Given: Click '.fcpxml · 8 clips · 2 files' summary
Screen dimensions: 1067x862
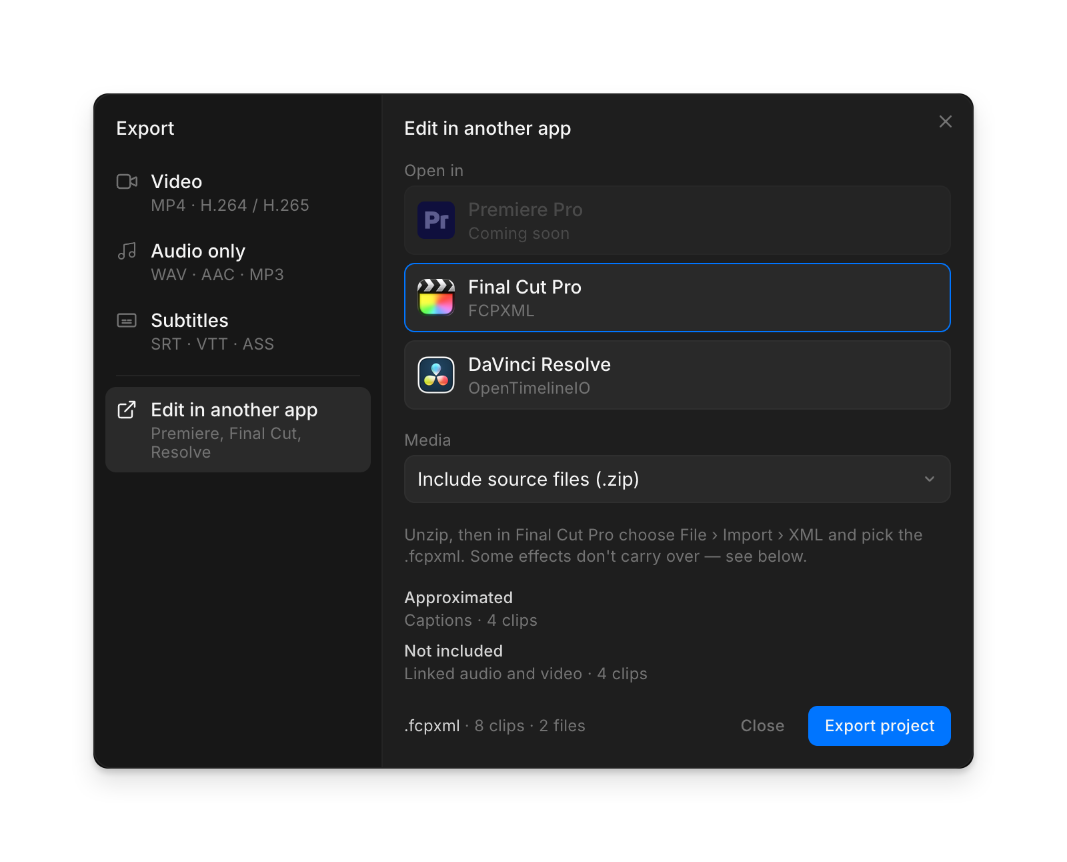Looking at the screenshot, I should coord(495,726).
